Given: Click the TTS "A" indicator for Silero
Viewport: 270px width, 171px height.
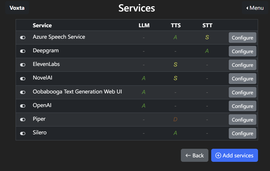Looking at the screenshot, I should pos(175,133).
